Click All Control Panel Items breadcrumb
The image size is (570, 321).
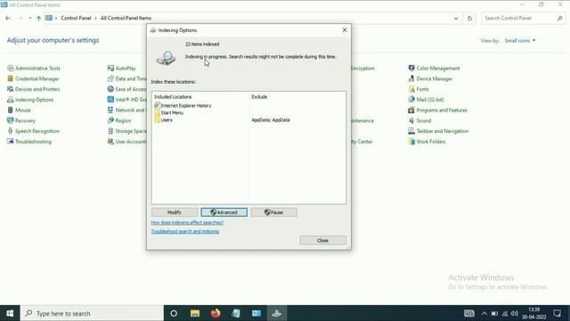[126, 18]
